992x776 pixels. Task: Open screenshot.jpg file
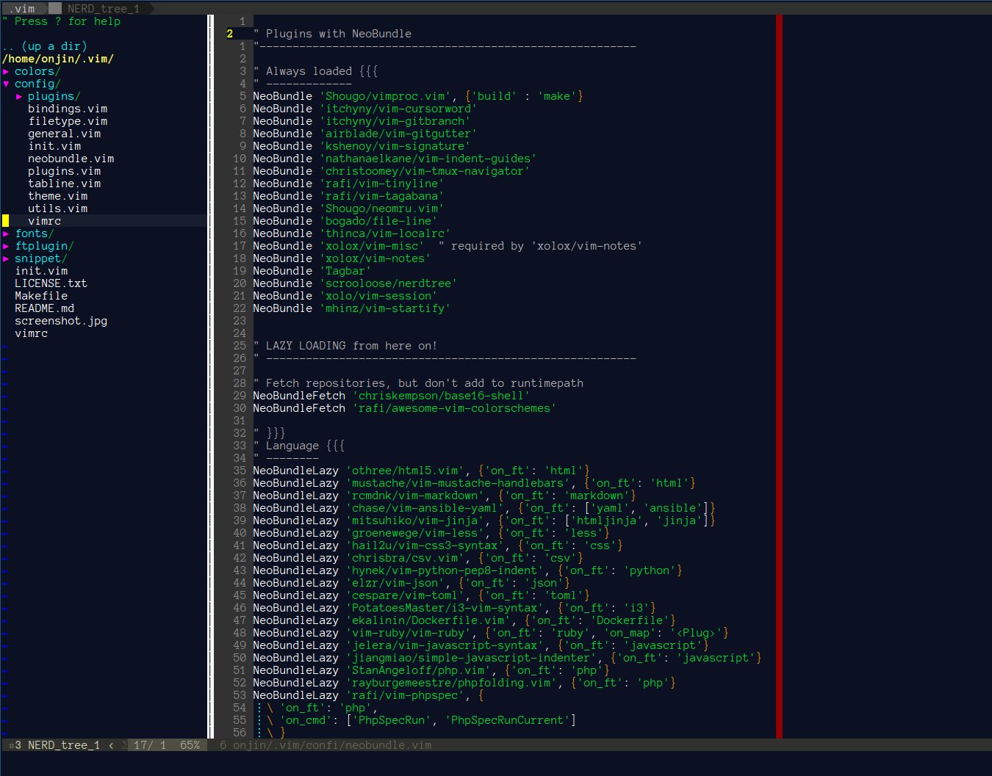click(x=61, y=321)
